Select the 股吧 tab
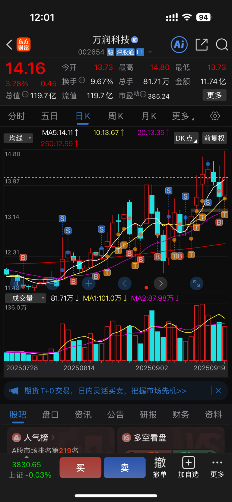The width and height of the screenshot is (232, 502). (x=18, y=415)
